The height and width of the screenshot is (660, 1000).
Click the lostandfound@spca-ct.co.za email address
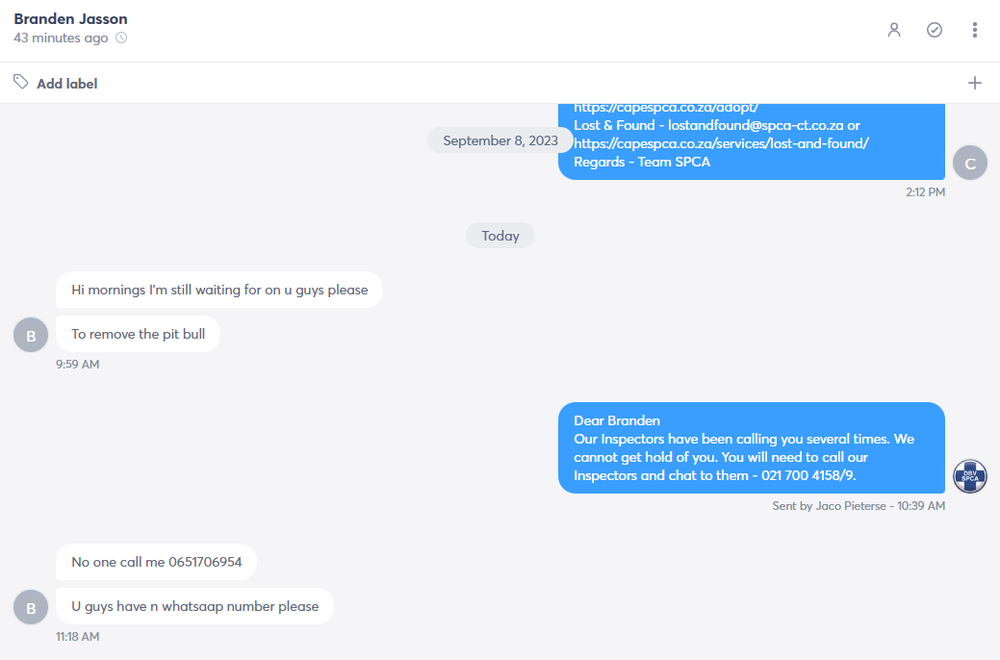click(x=756, y=125)
